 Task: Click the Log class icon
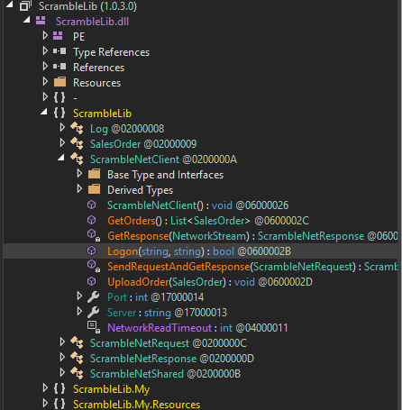tap(77, 128)
